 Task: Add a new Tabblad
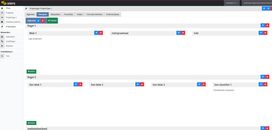pos(52,21)
